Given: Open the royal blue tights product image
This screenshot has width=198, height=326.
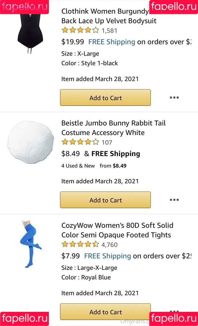Looking at the screenshot, I should tap(30, 244).
